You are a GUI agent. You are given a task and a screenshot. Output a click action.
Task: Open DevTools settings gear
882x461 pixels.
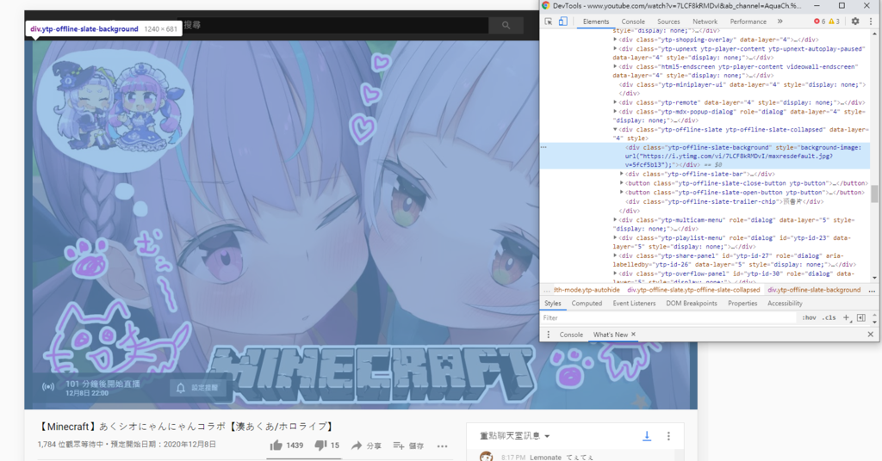pyautogui.click(x=855, y=22)
